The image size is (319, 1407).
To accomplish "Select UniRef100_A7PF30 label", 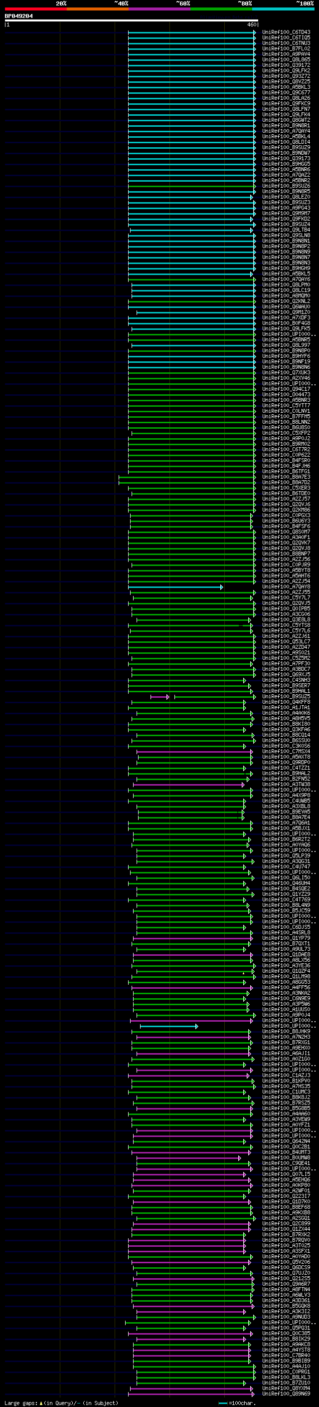I will coord(286,664).
